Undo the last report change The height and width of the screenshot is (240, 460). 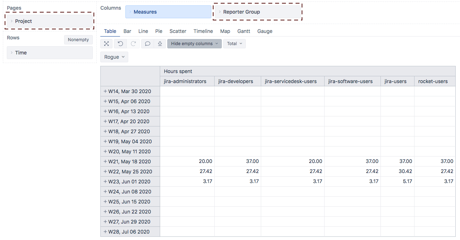click(x=120, y=44)
